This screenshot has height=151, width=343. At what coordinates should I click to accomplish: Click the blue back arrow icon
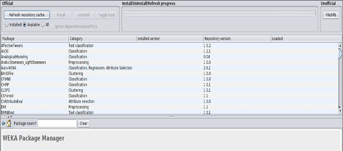3,123
